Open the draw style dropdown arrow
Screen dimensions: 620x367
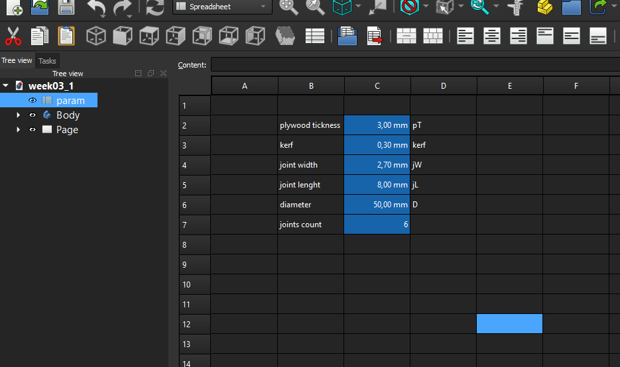click(x=358, y=7)
